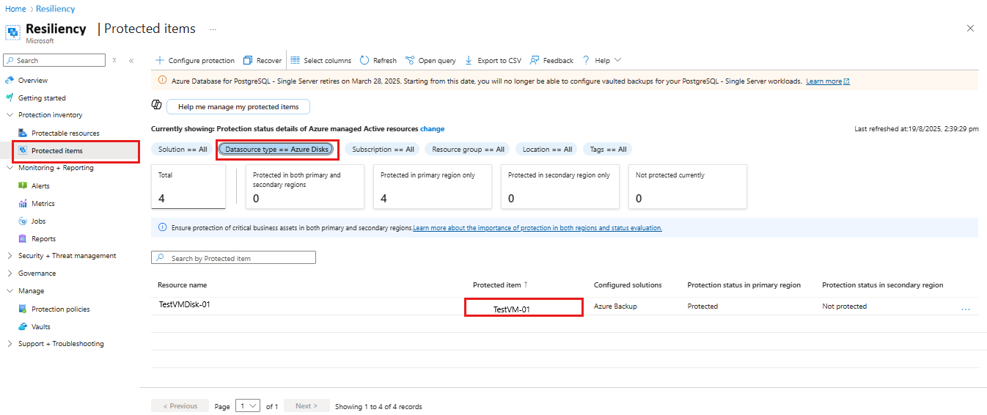Viewport: 987px width, 415px height.
Task: Open the Help dropdown chevron
Action: point(617,60)
